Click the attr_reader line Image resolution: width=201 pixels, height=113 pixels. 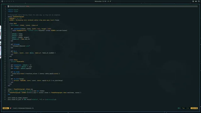[x=24, y=25]
